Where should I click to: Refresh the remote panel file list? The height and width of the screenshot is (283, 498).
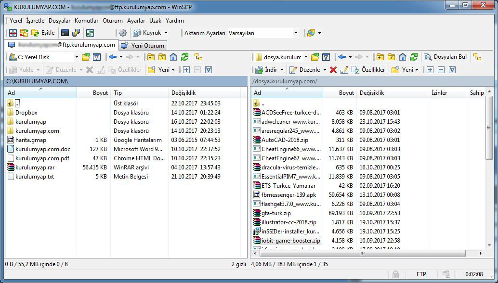(x=414, y=57)
